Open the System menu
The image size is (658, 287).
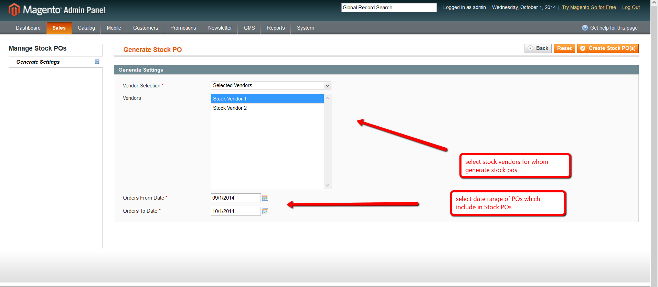click(x=306, y=28)
